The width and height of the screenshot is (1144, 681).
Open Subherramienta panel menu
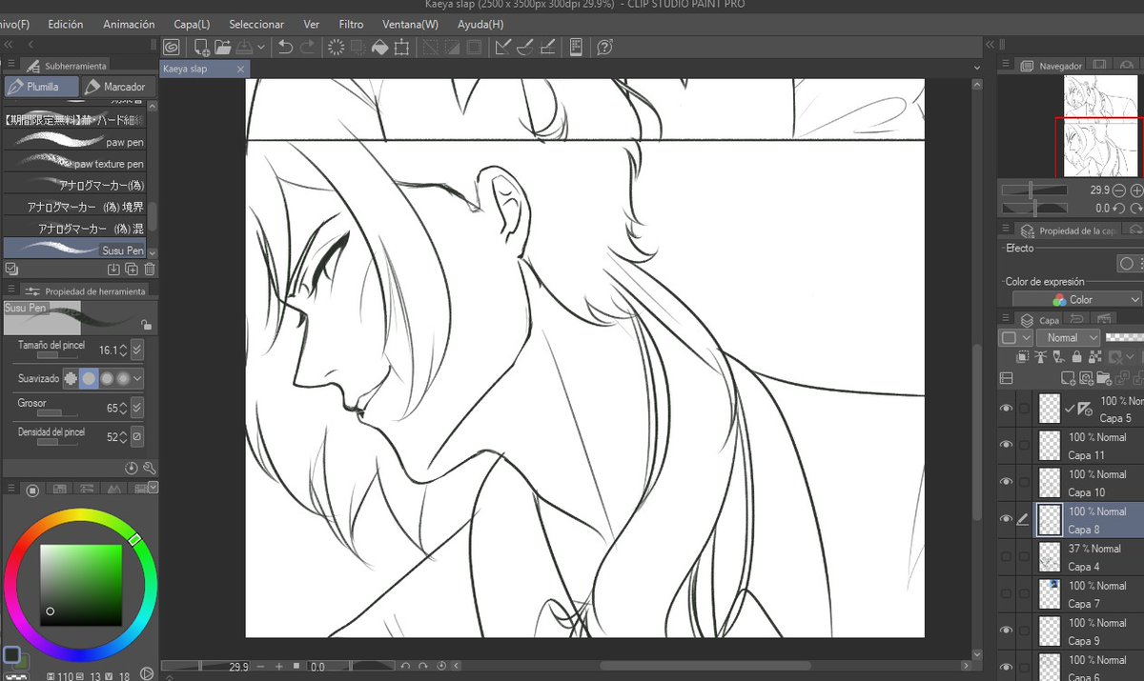(x=11, y=65)
